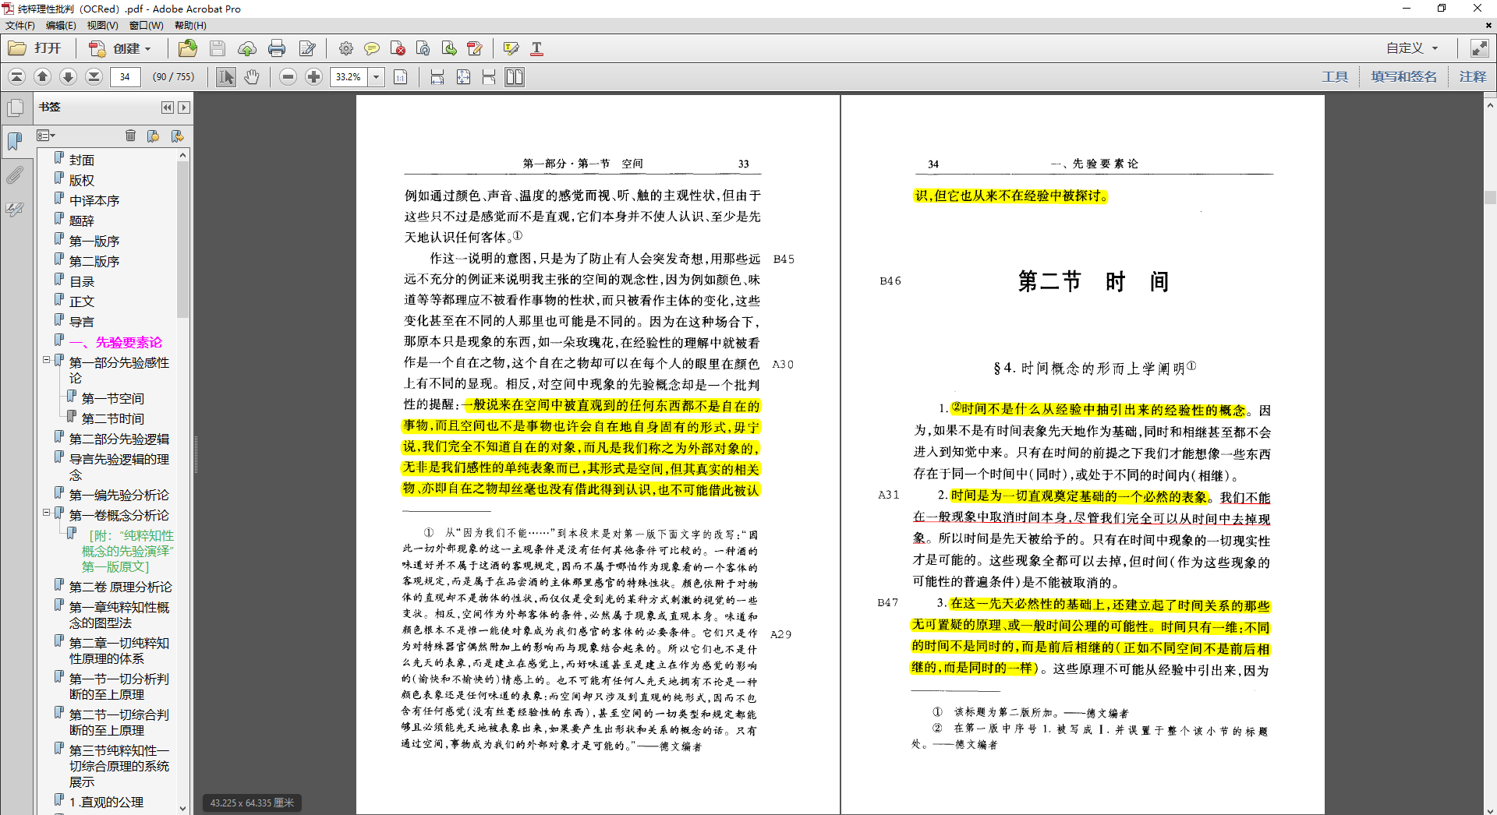
Task: Open the 注释 pane tab
Action: point(1472,76)
